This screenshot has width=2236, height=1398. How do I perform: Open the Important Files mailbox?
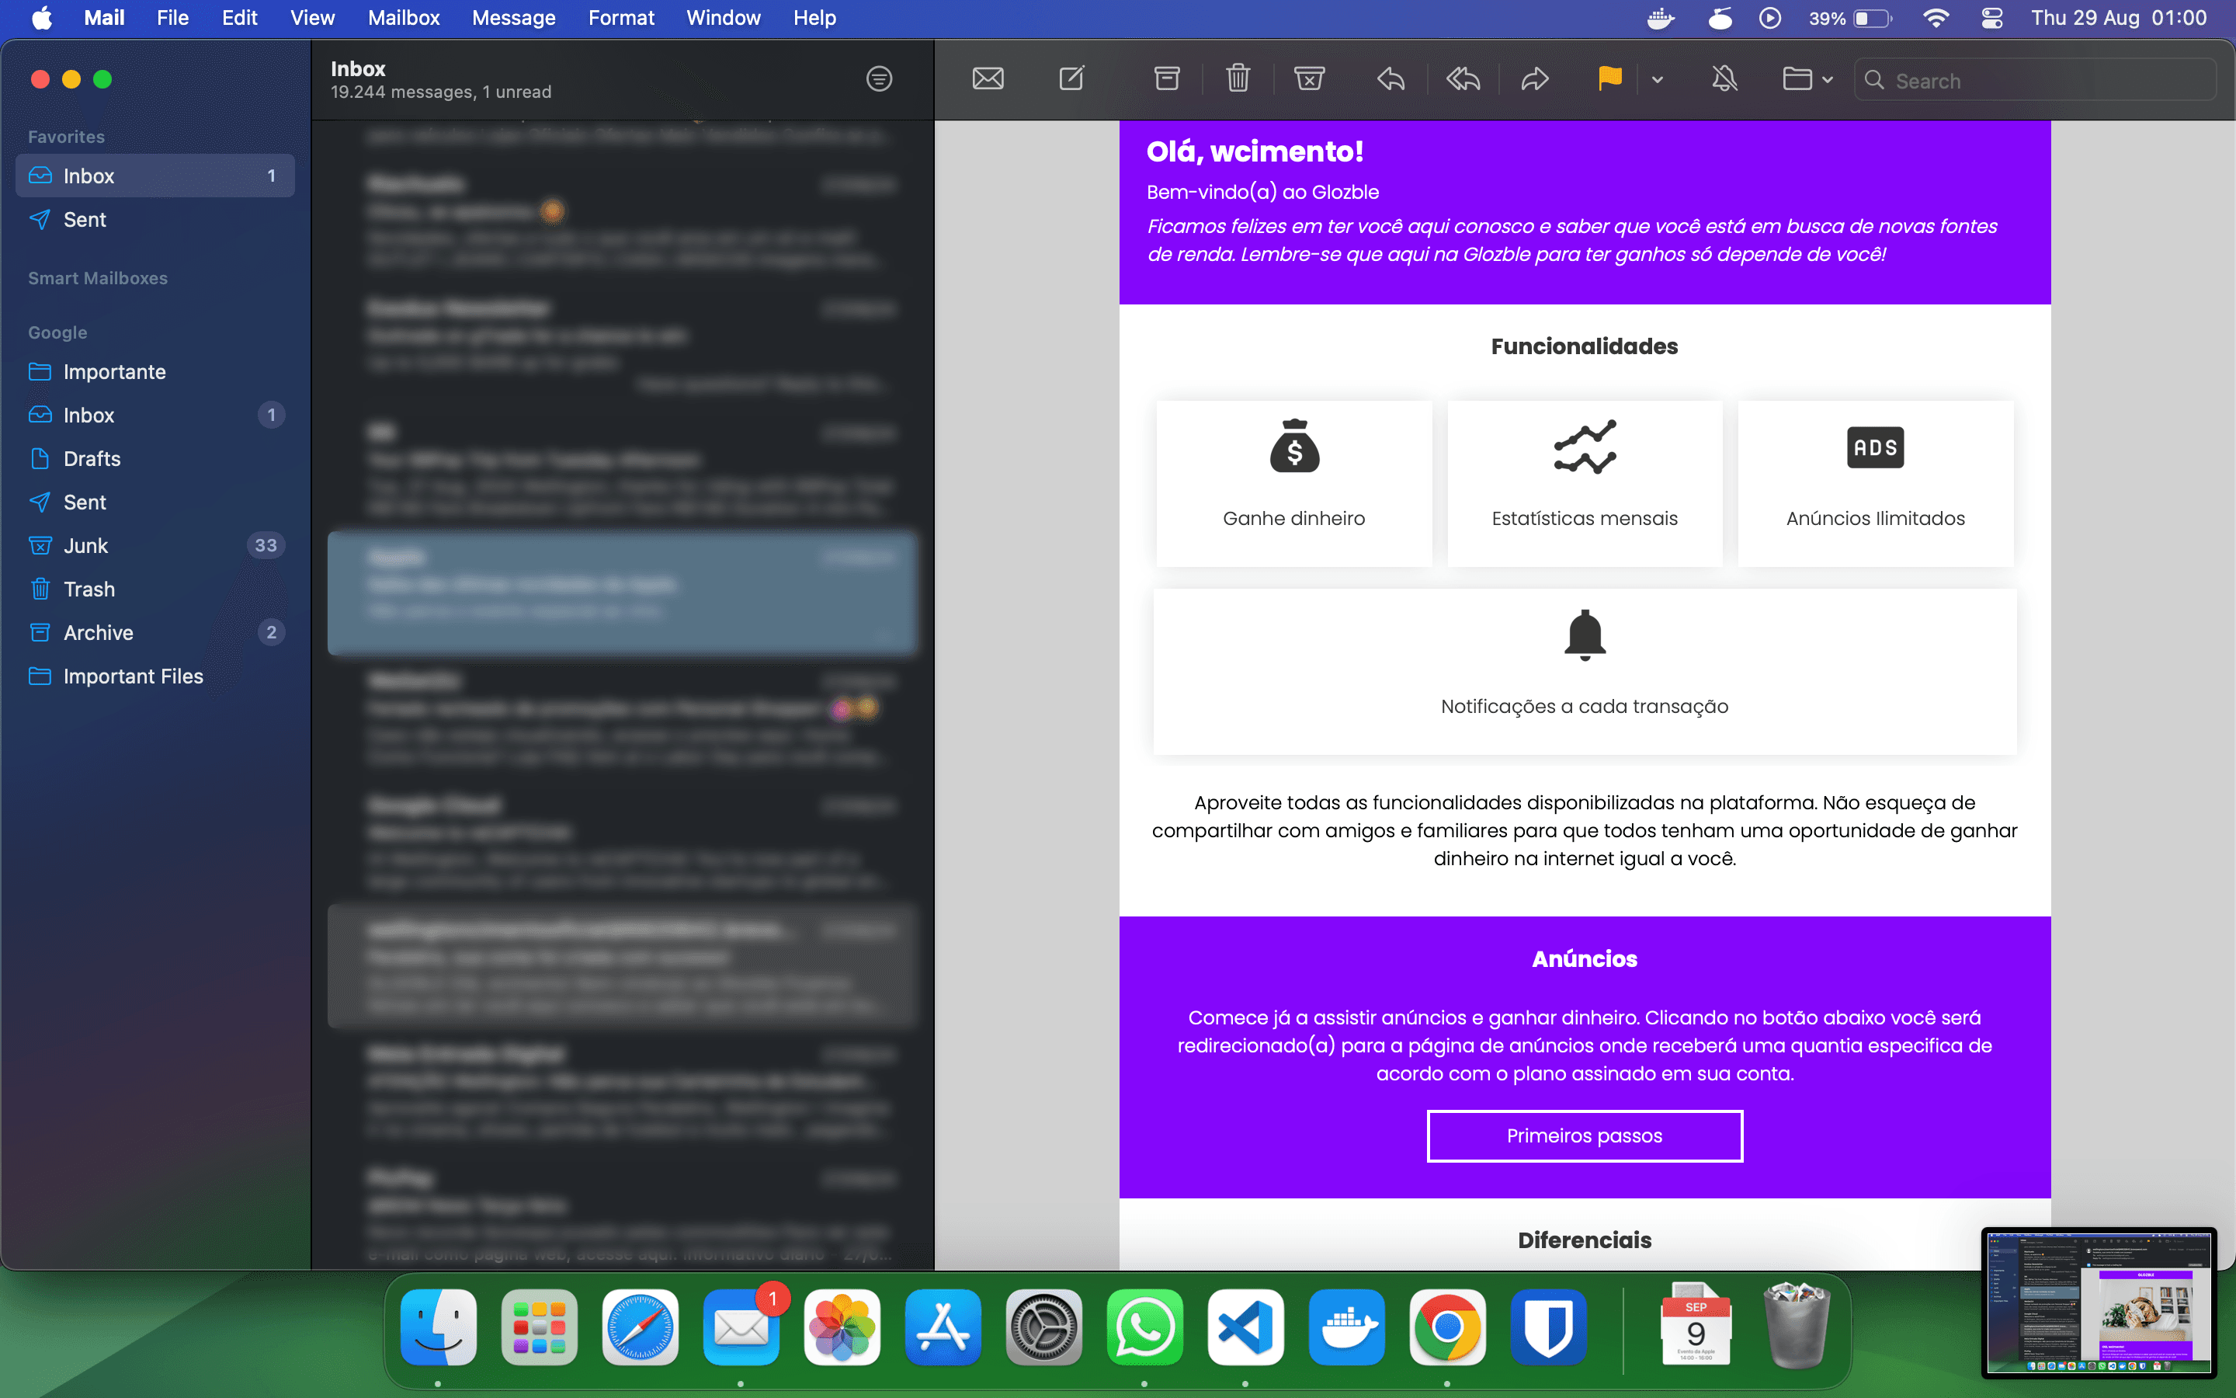click(x=155, y=676)
